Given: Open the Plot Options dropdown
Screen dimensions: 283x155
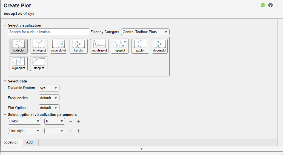Looking at the screenshot, I should (x=49, y=108).
